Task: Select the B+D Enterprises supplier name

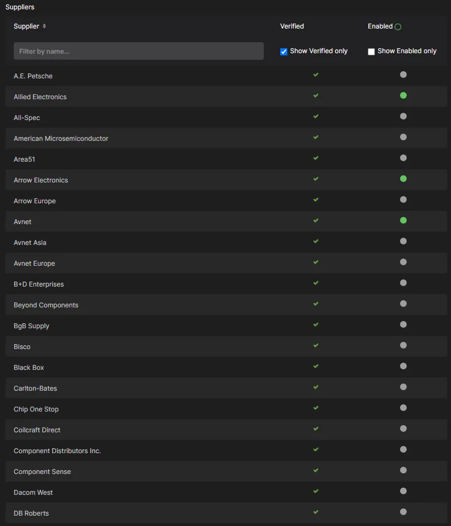Action: pyautogui.click(x=39, y=284)
